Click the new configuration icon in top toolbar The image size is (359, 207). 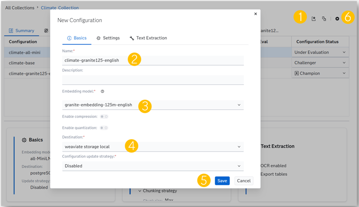[314, 19]
